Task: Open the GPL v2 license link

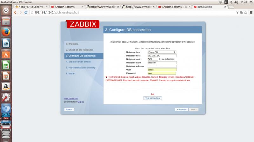Action: [x=81, y=102]
